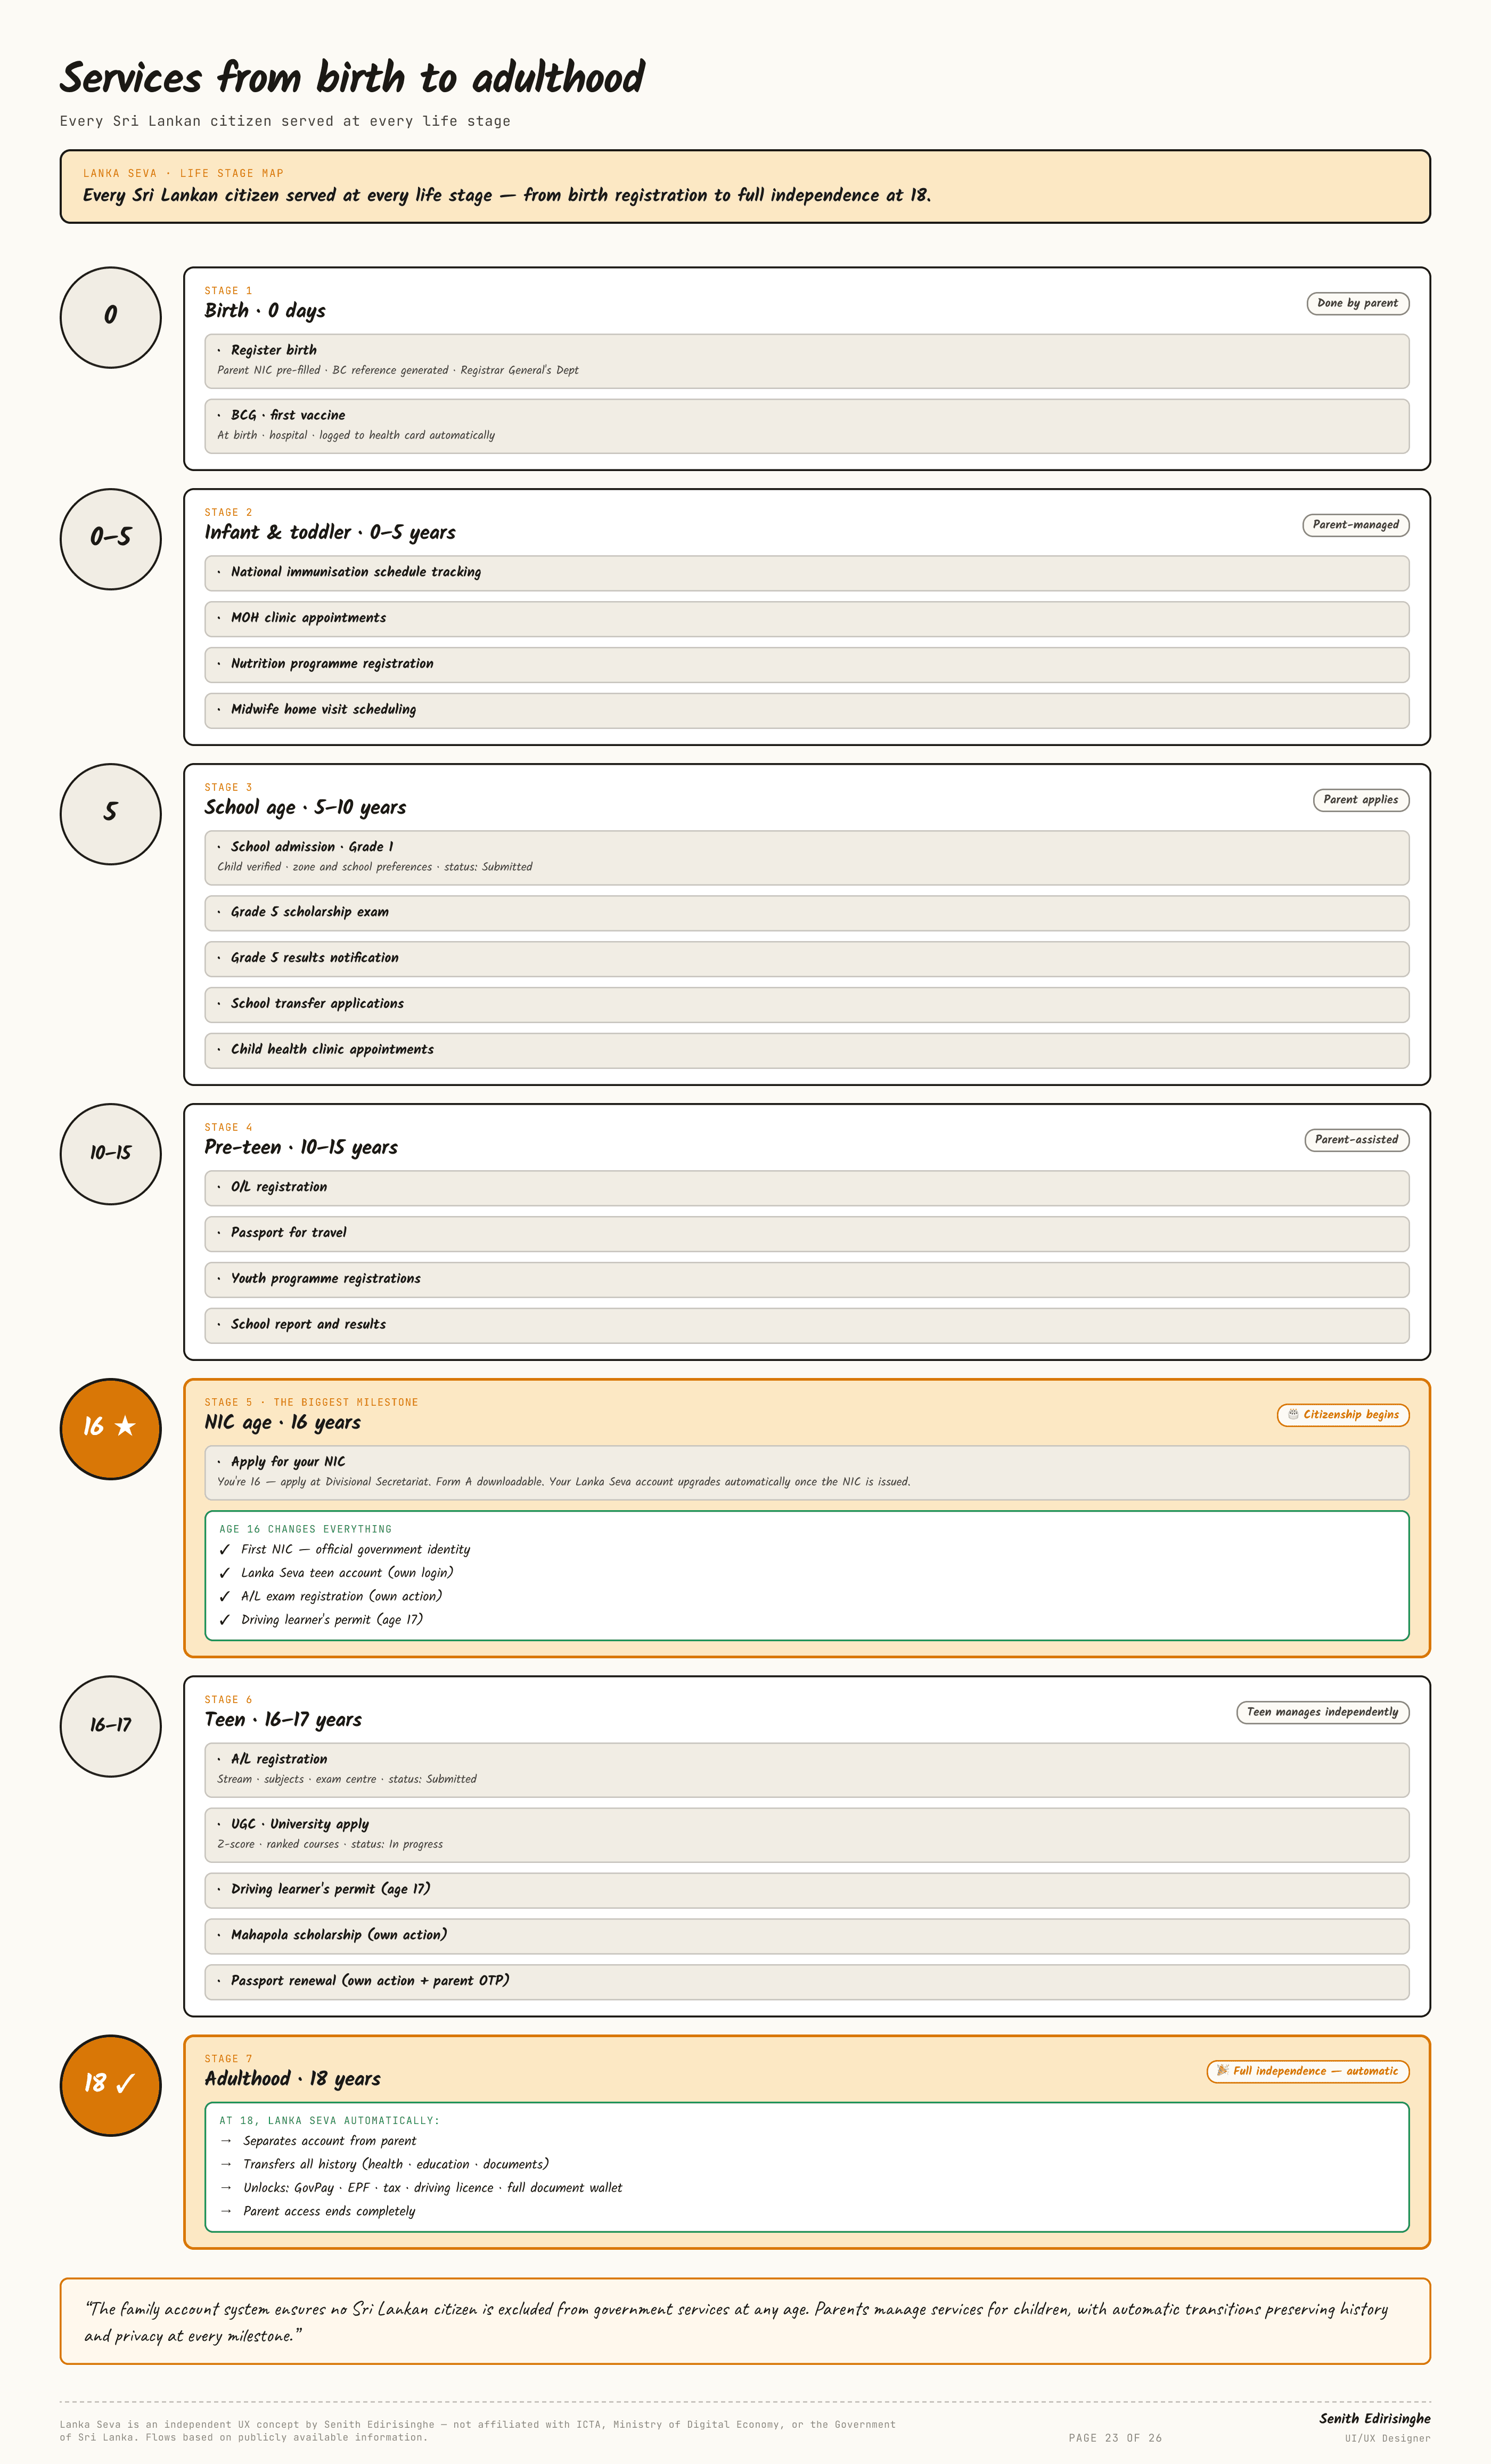Open the Register birth item
Image resolution: width=1491 pixels, height=2464 pixels.
point(806,361)
